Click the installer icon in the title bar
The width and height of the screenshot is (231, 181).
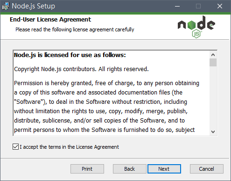point(6,6)
